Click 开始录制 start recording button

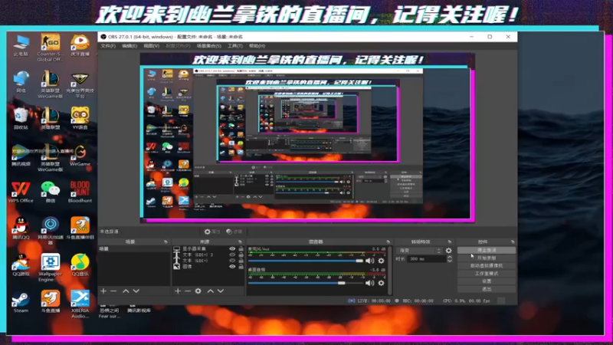coord(487,258)
